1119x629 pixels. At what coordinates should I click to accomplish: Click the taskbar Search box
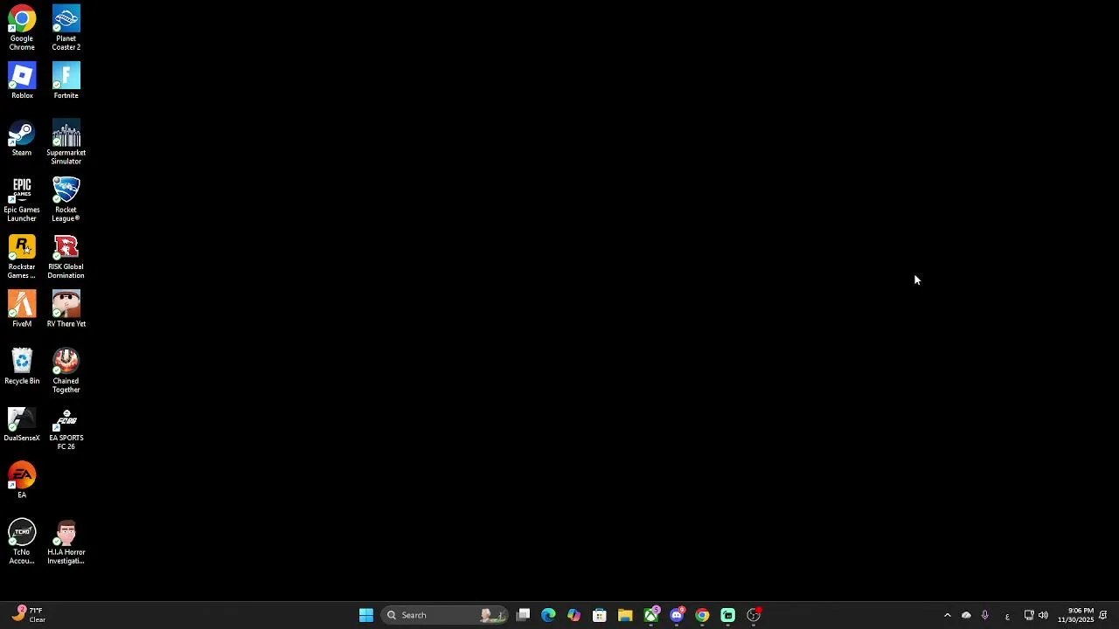click(446, 615)
